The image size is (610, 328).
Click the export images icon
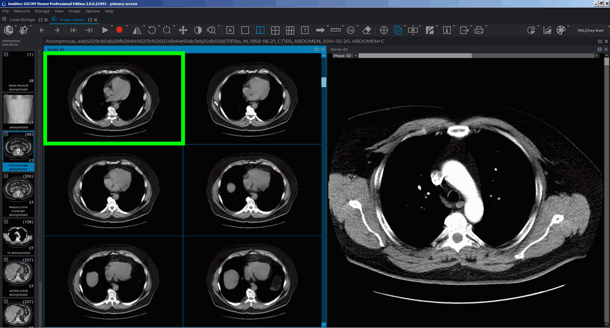(x=464, y=30)
